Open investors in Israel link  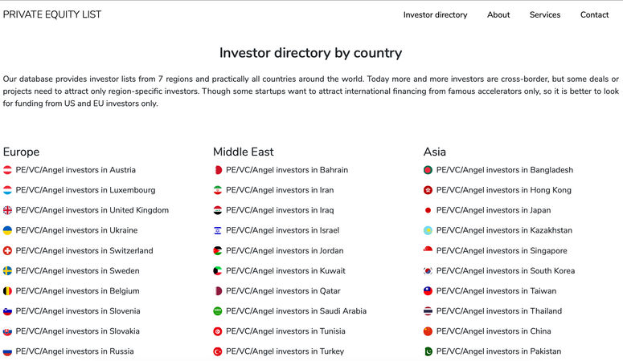click(282, 230)
